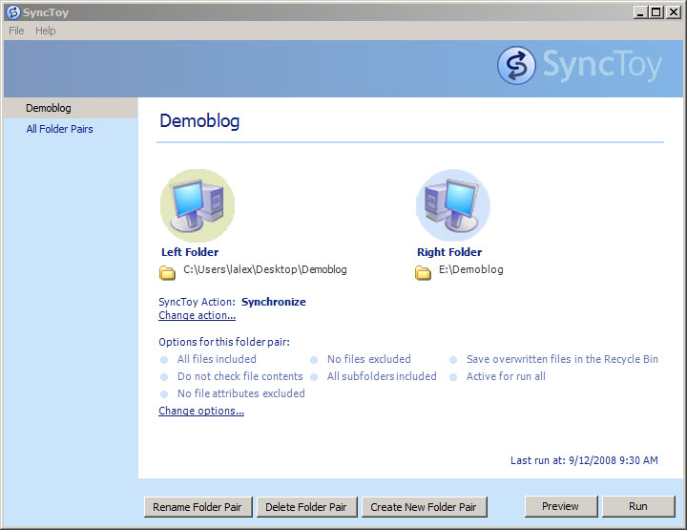Image resolution: width=687 pixels, height=530 pixels.
Task: Click the Left Folder computer icon
Action: click(198, 205)
